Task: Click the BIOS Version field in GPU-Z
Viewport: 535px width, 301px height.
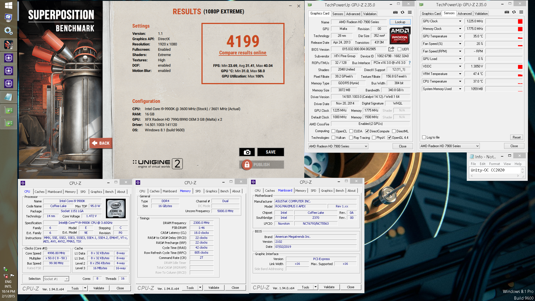Action: coord(359,49)
